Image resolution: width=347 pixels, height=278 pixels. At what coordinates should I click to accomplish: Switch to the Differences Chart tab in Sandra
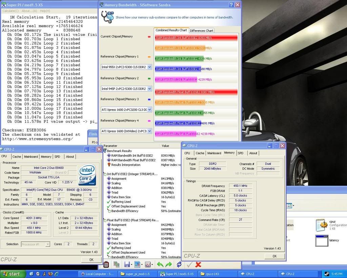(x=201, y=31)
